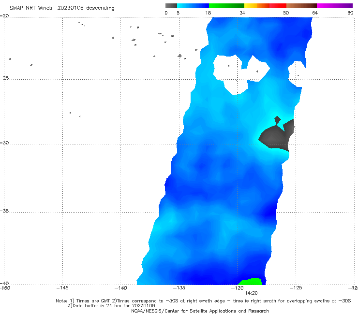Click the 'SMAP NRT Winds' title text
This screenshot has width=358, height=314.
[x=31, y=8]
